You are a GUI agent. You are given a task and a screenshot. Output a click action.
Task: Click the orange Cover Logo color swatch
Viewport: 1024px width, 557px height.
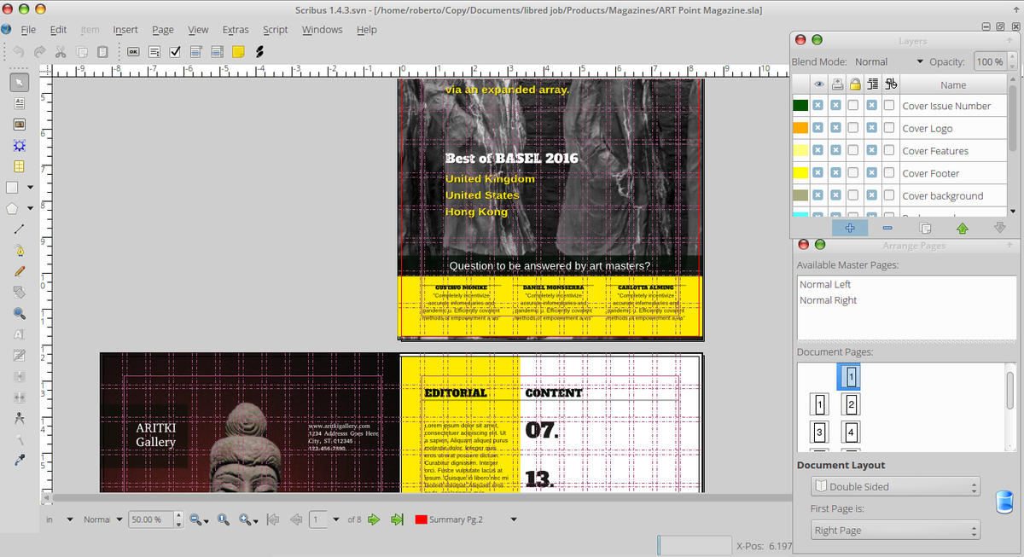tap(800, 128)
